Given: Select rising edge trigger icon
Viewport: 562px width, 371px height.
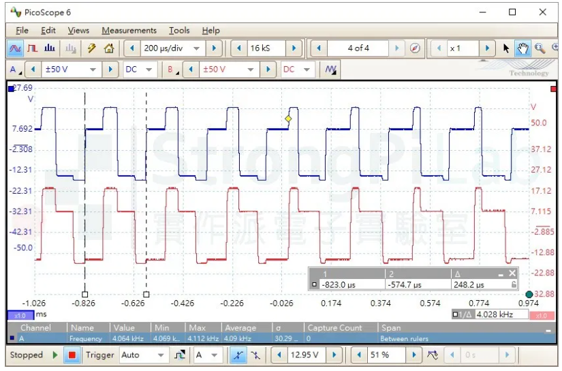Looking at the screenshot, I should [x=238, y=355].
